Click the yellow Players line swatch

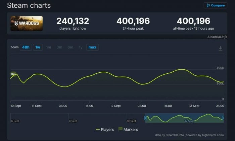click(98, 130)
